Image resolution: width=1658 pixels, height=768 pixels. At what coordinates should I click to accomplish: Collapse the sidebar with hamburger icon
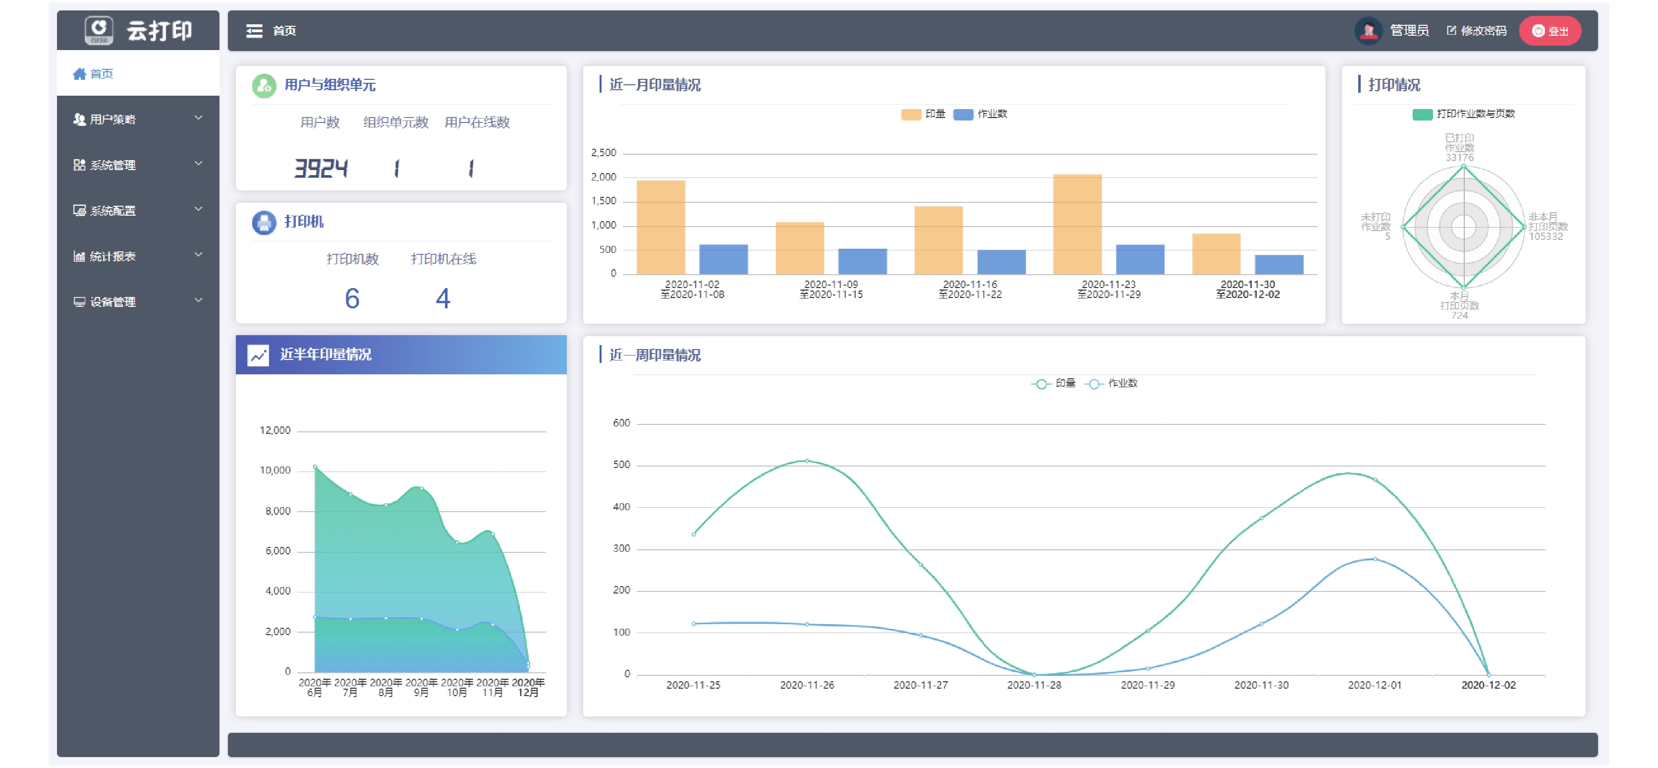(x=254, y=31)
